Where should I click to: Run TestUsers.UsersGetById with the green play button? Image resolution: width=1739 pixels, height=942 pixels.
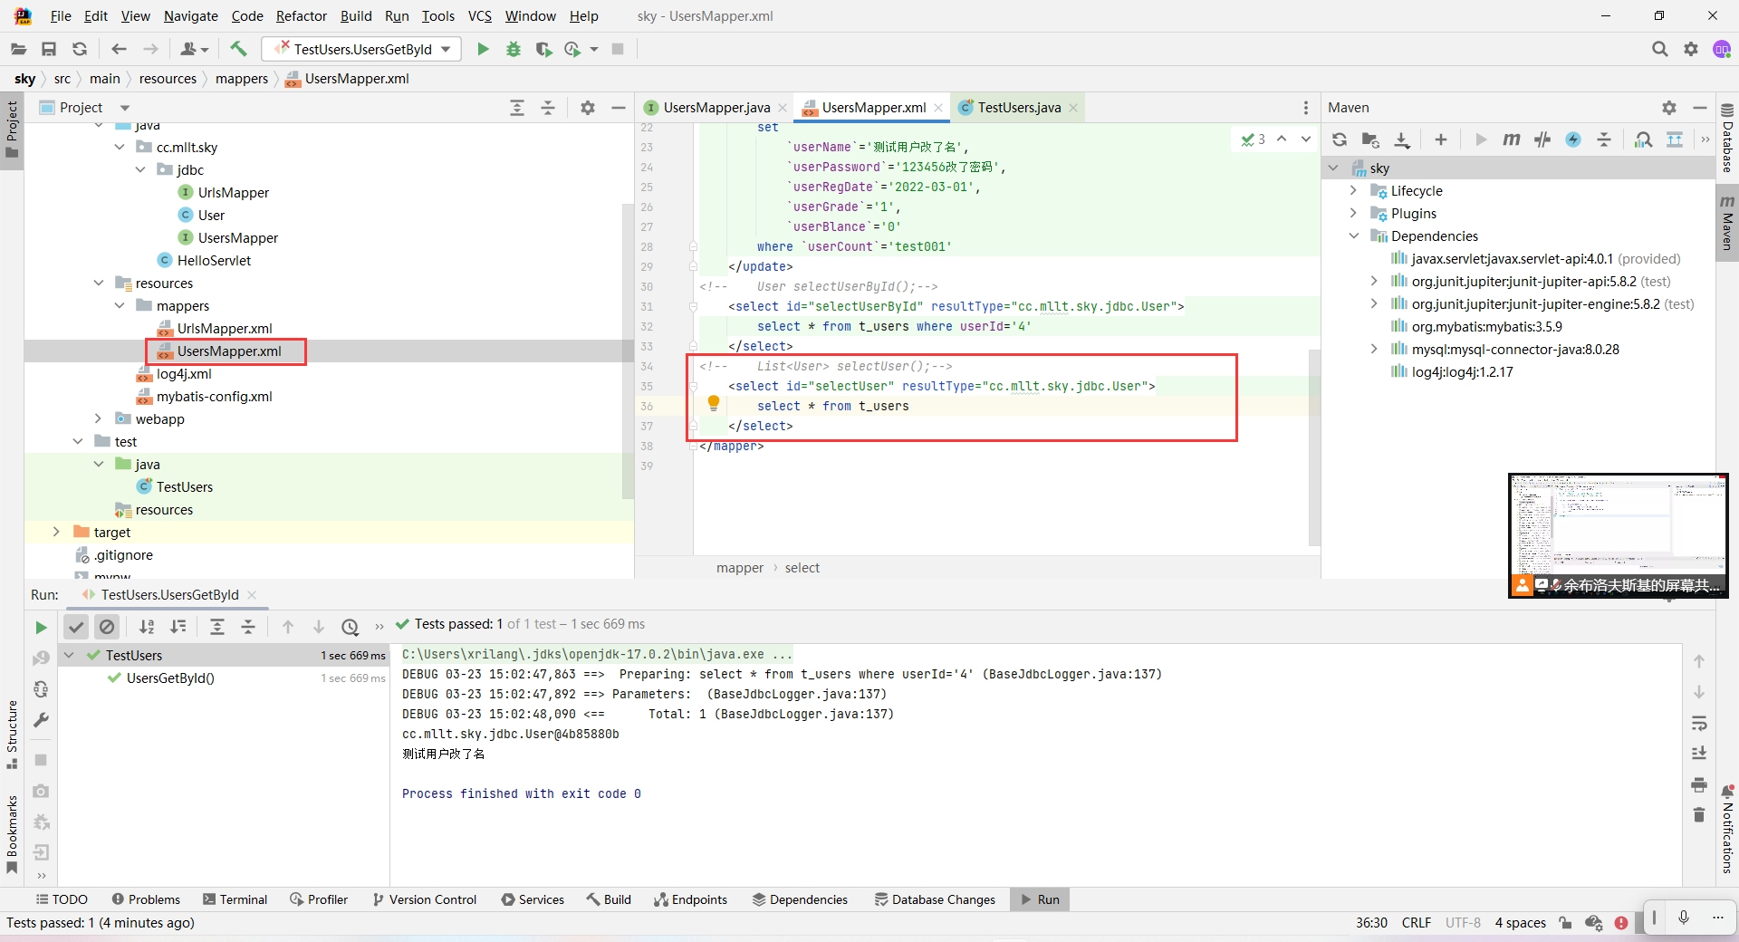(x=483, y=49)
